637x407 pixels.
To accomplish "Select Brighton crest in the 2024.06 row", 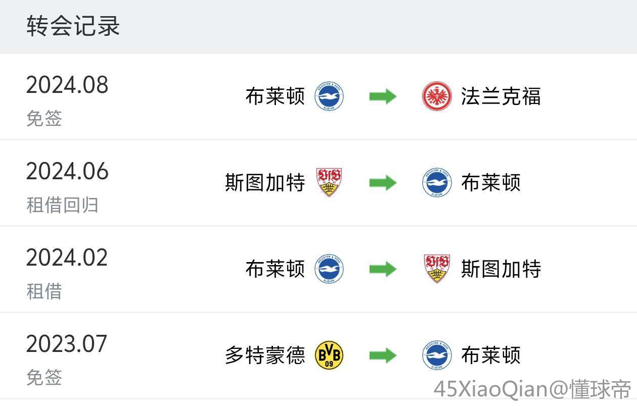I will 437,182.
